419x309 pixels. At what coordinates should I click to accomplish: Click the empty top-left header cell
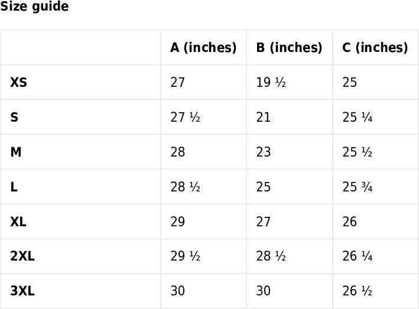80,47
